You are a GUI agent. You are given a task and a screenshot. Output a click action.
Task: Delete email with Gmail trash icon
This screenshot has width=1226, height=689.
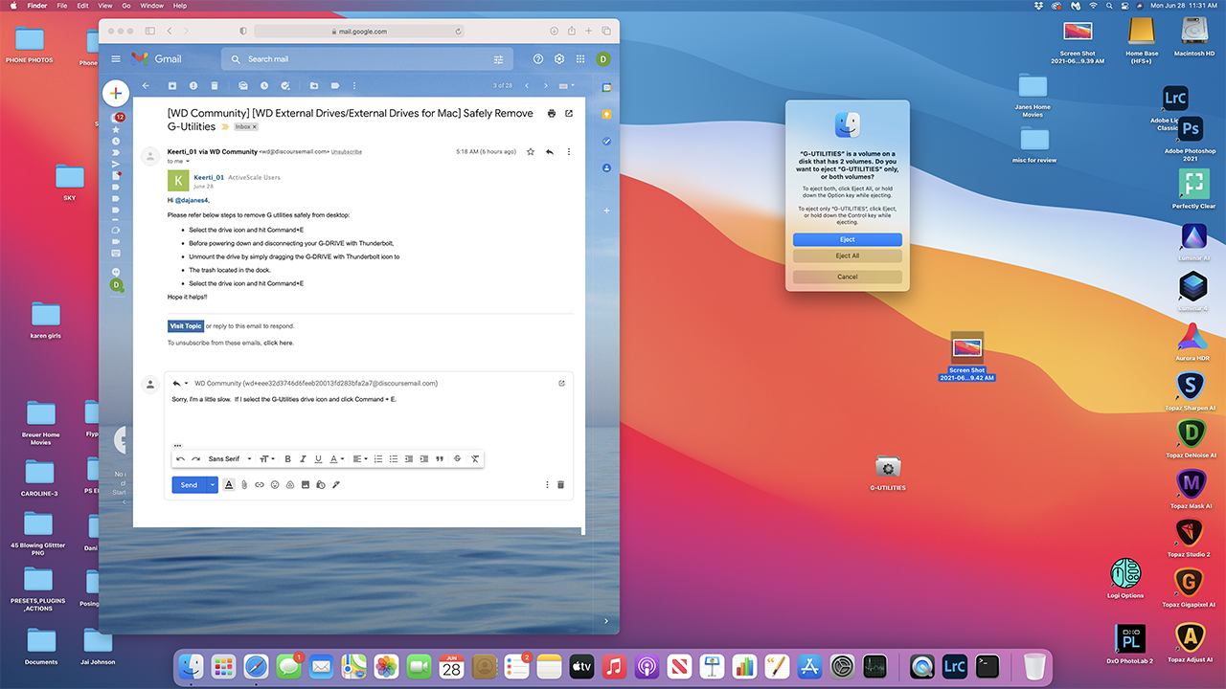coord(215,86)
